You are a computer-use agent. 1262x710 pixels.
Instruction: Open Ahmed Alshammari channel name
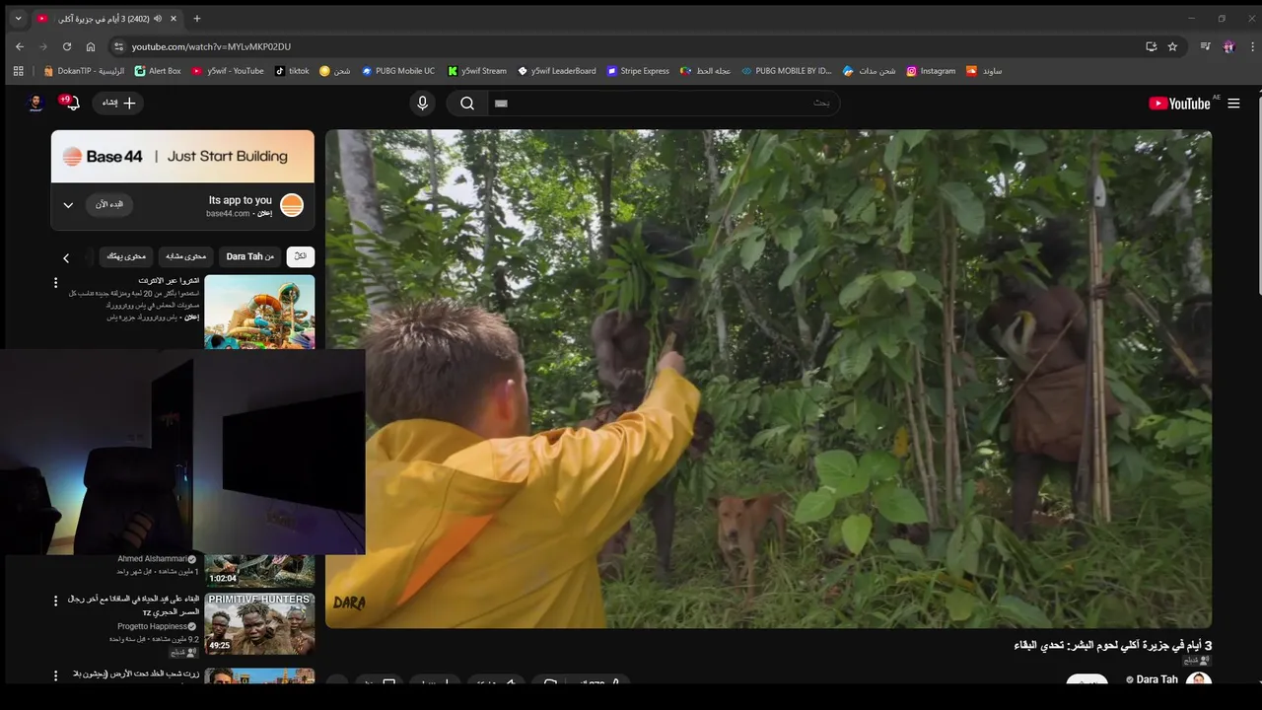pos(152,559)
